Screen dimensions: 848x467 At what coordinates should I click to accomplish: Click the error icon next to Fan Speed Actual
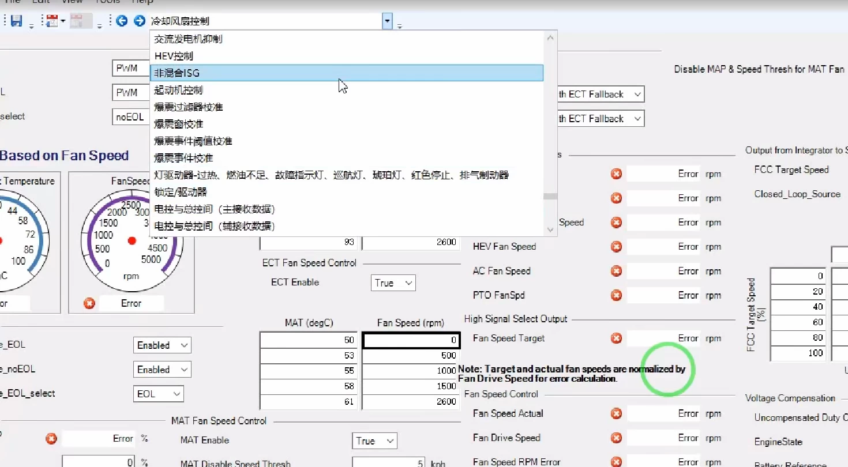(616, 413)
